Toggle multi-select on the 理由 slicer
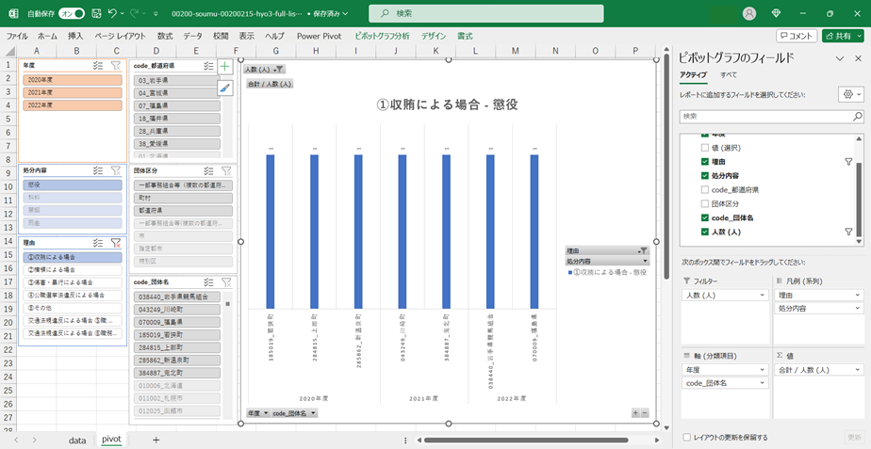871x449 pixels. tap(98, 242)
